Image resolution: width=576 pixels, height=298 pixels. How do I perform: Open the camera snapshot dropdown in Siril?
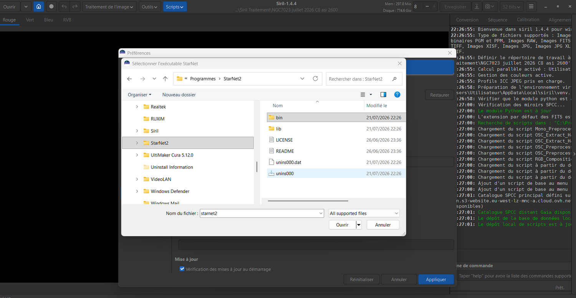pos(489,7)
